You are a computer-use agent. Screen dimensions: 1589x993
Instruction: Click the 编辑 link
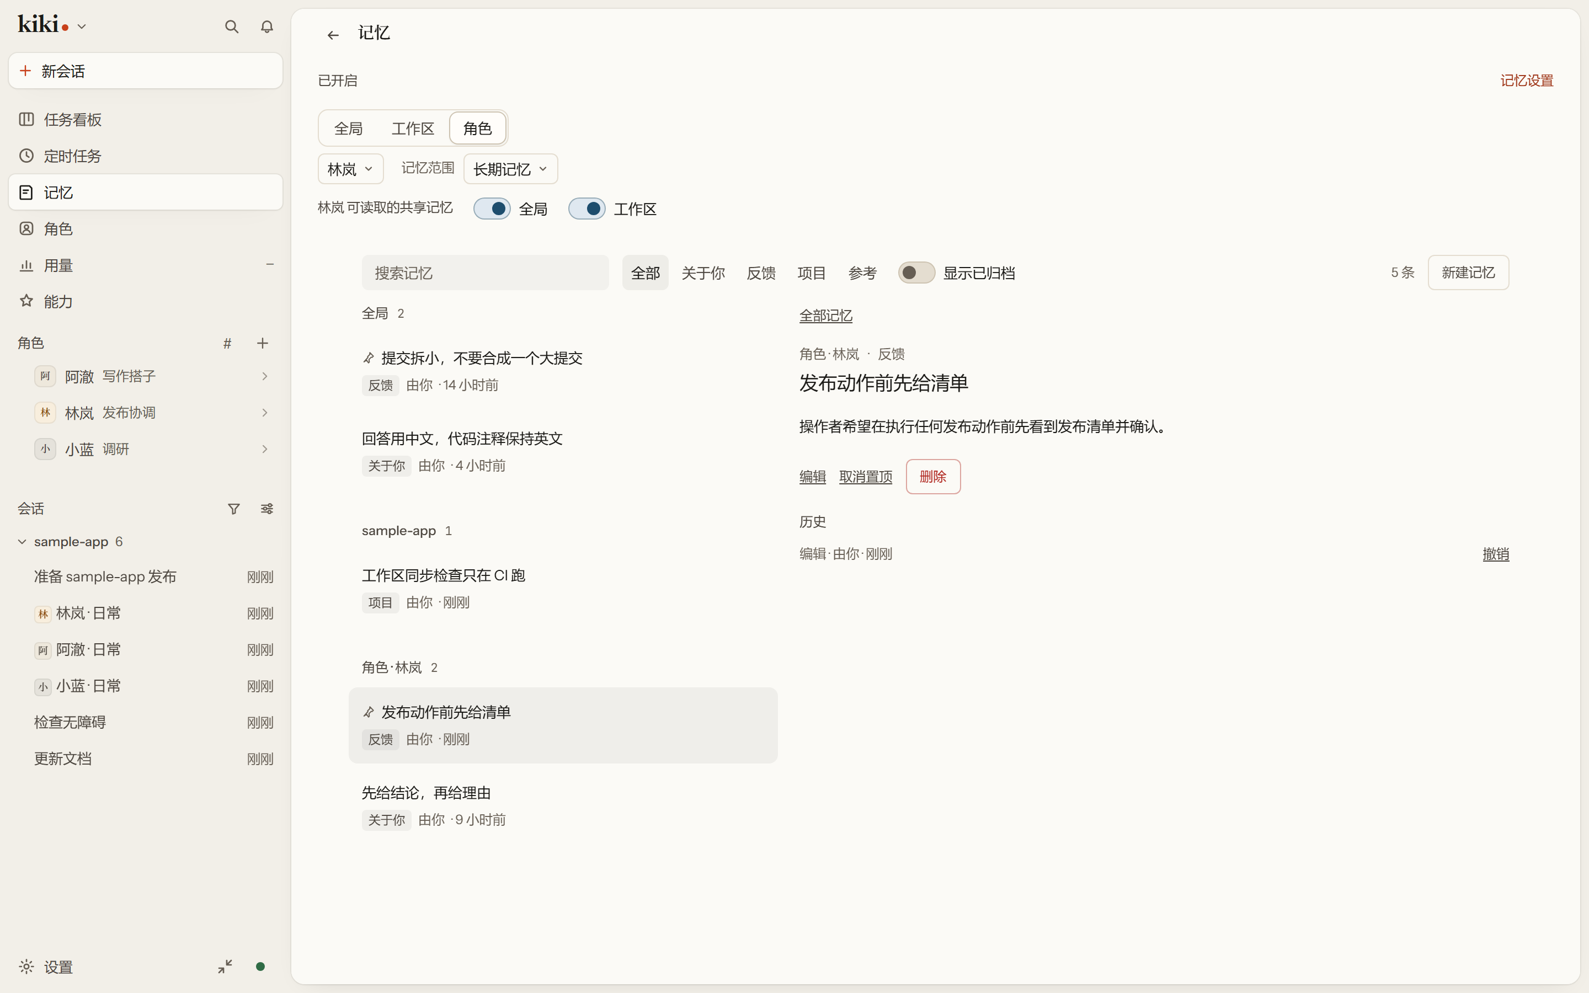coord(812,477)
